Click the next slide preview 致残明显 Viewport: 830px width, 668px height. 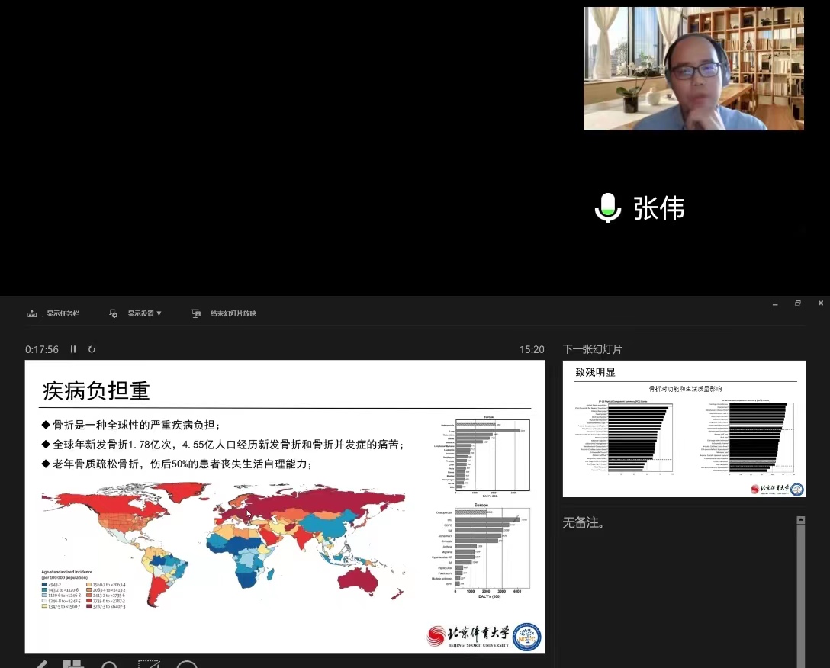[684, 429]
